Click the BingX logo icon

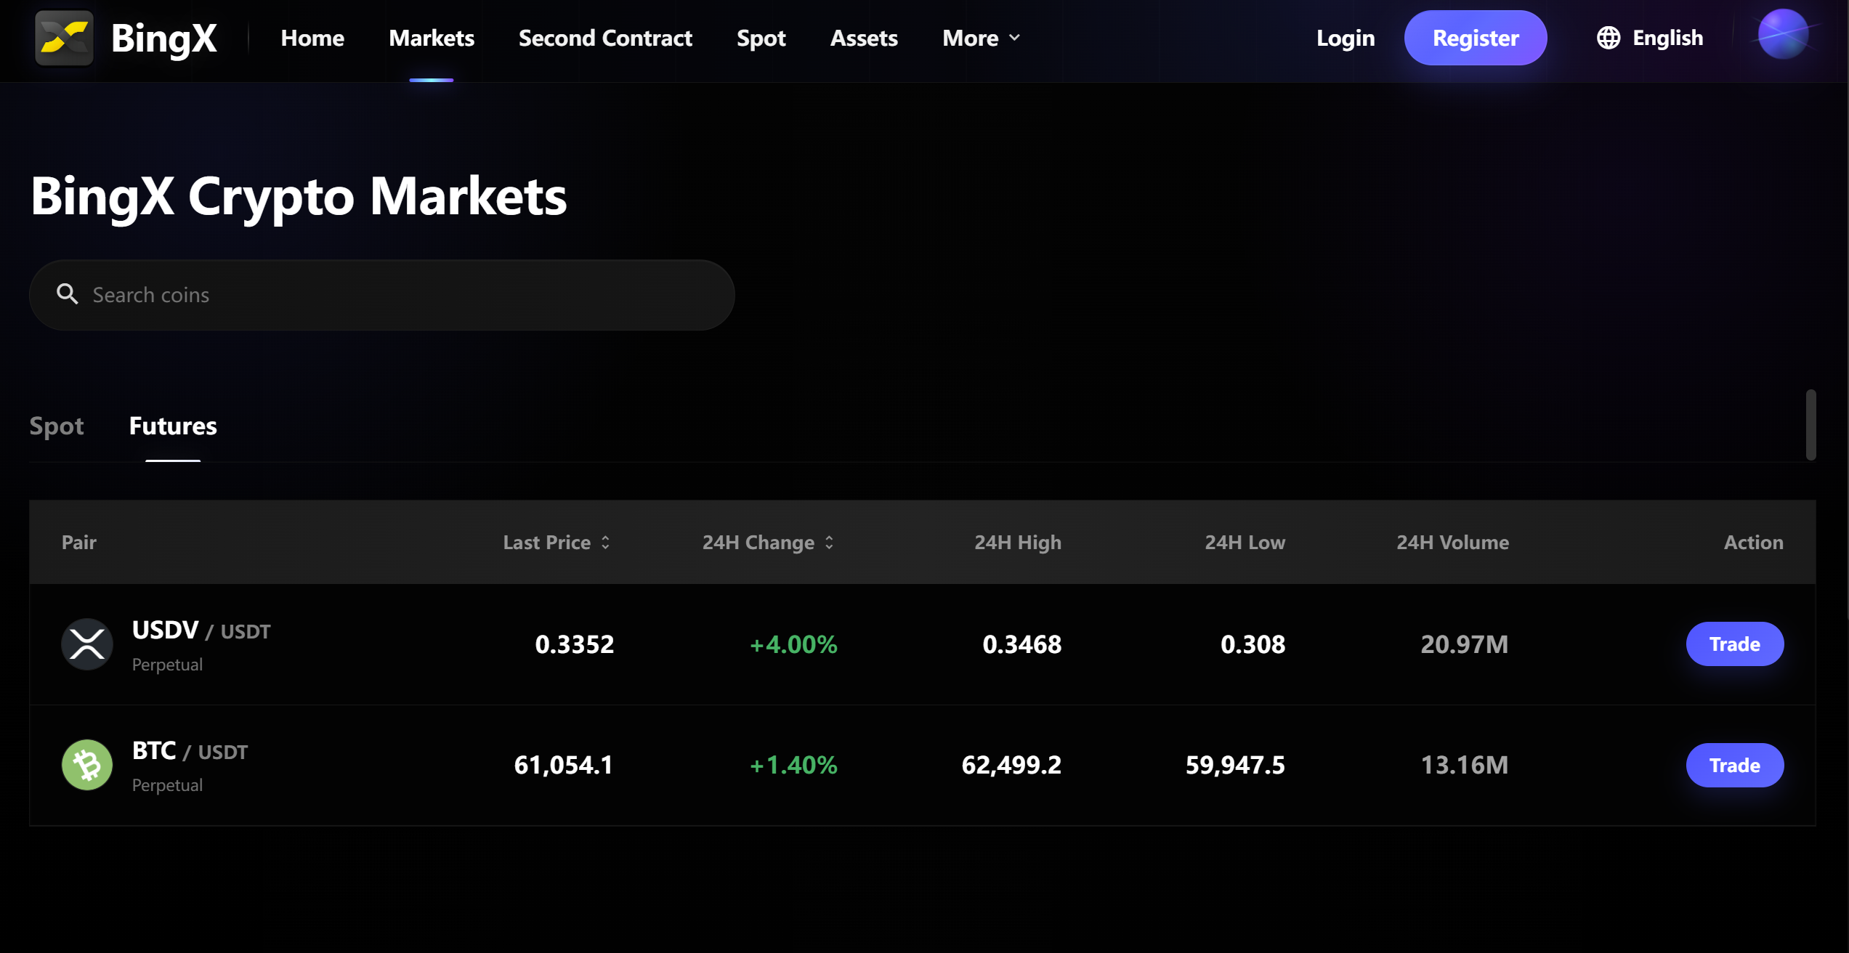(x=64, y=38)
